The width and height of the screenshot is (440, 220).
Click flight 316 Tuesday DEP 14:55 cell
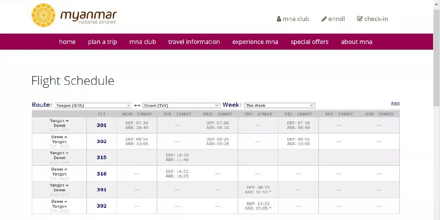(x=177, y=174)
